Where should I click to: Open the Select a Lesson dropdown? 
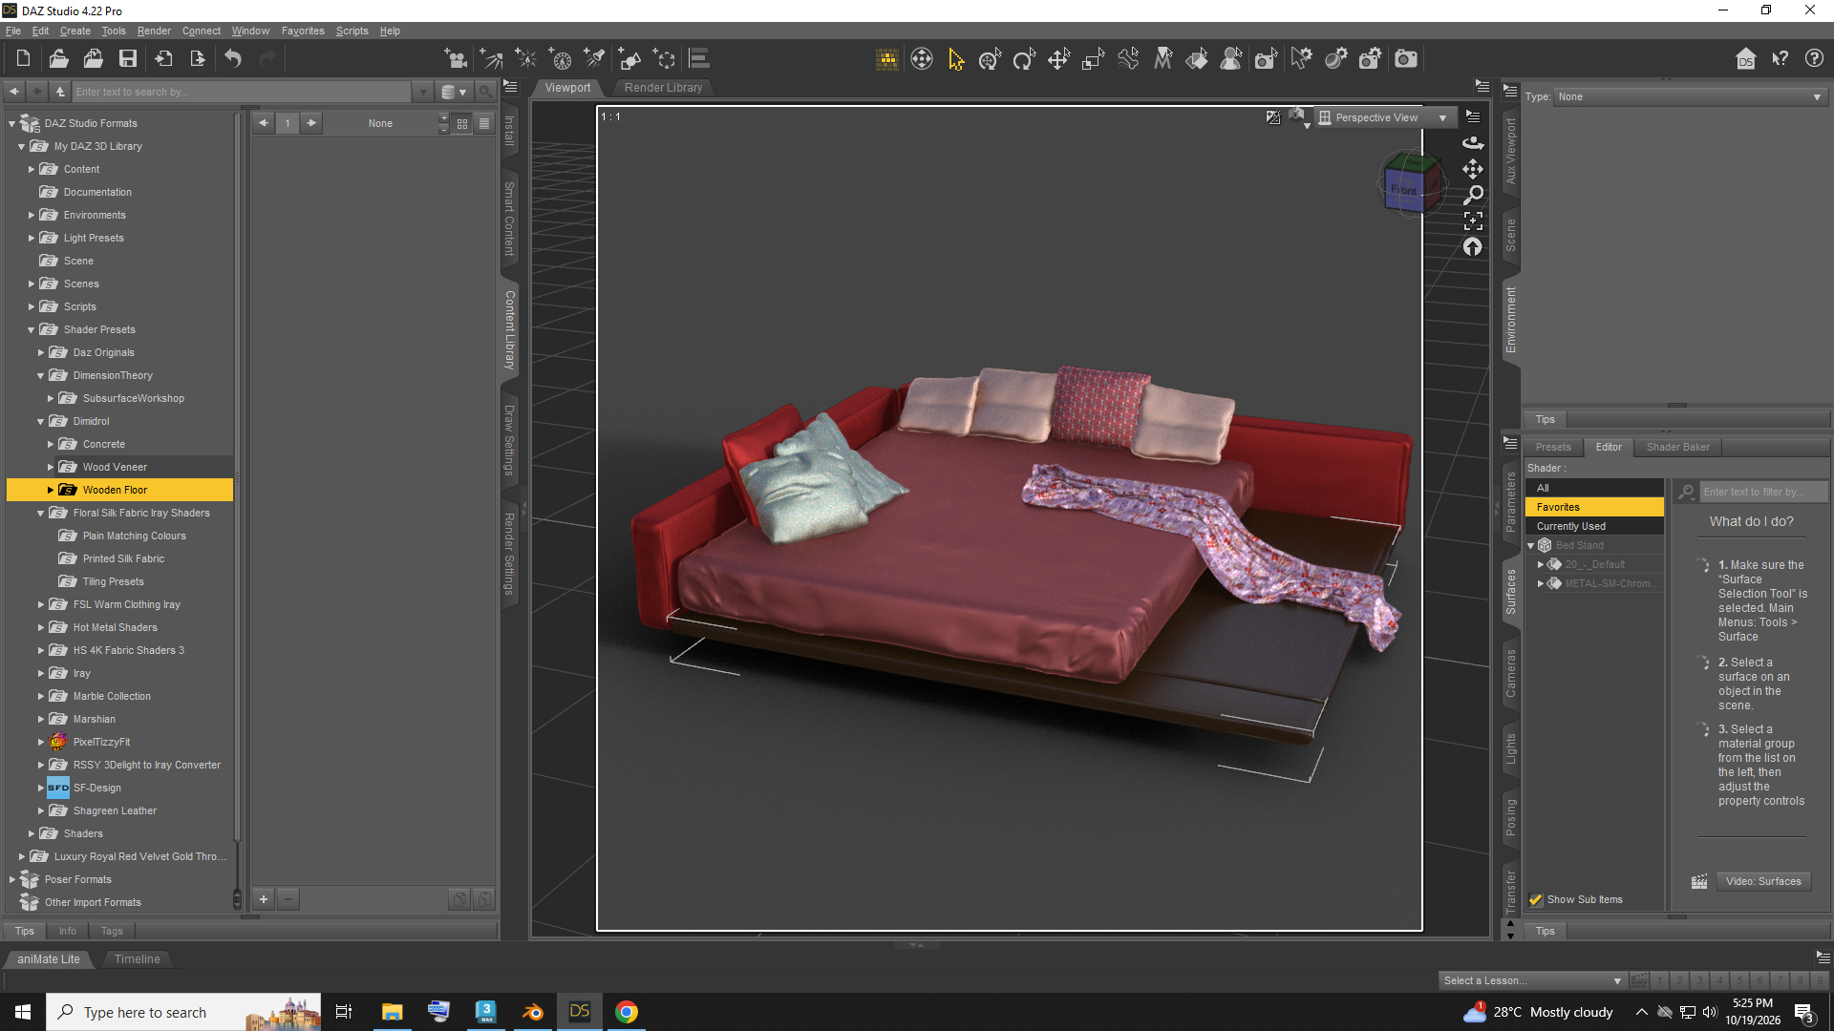[x=1532, y=980]
